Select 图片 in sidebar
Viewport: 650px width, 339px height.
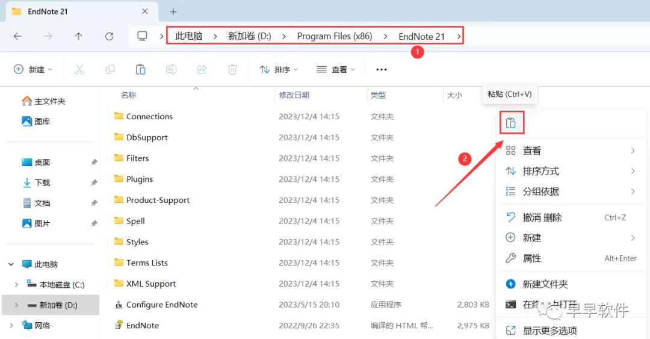36,223
